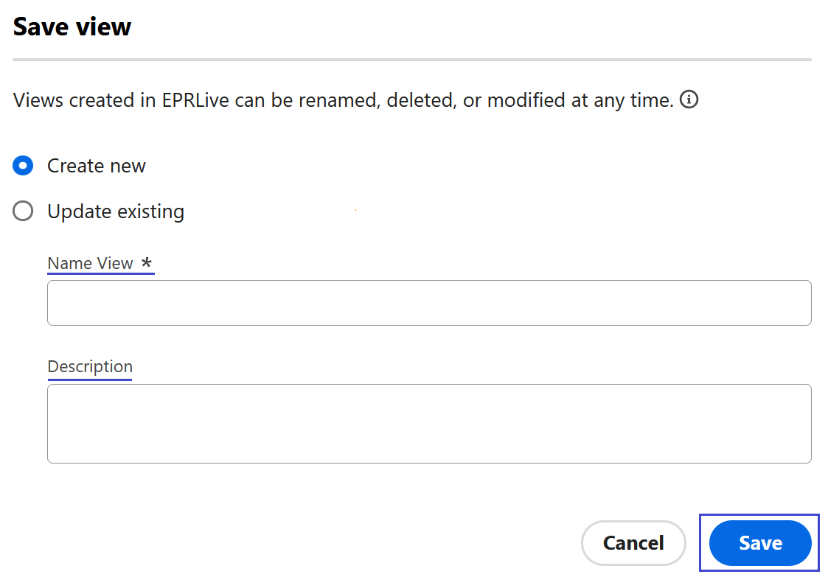Screen dimensions: 828x577
Task: Confirm saving with the highlighted Save button
Action: tap(759, 542)
